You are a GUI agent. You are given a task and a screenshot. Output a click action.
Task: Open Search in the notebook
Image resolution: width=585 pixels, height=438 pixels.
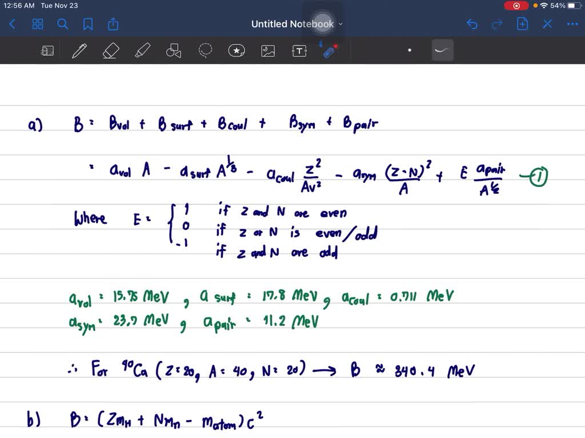[x=63, y=24]
